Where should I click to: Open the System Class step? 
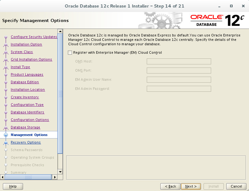[22, 52]
